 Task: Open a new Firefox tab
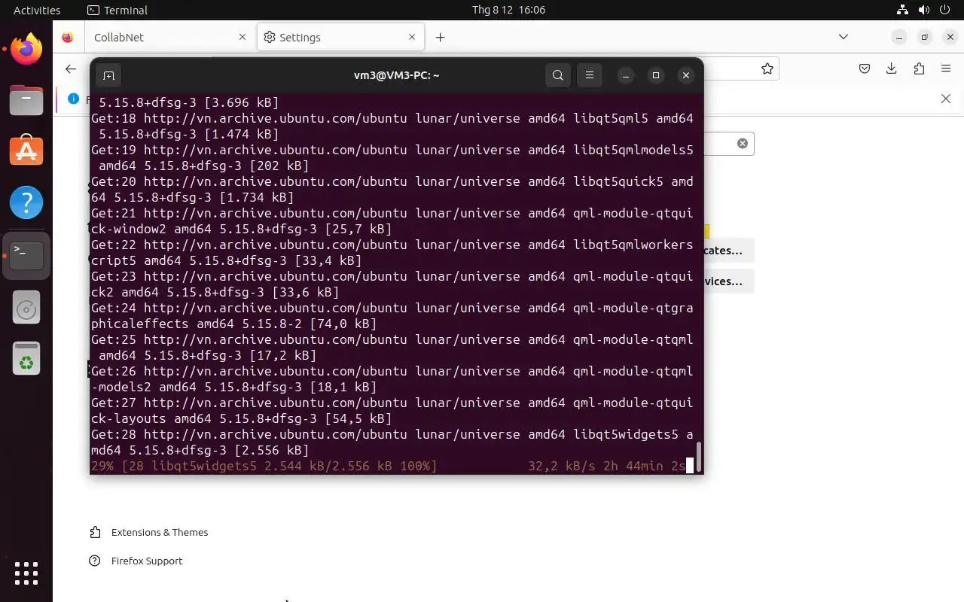click(441, 37)
